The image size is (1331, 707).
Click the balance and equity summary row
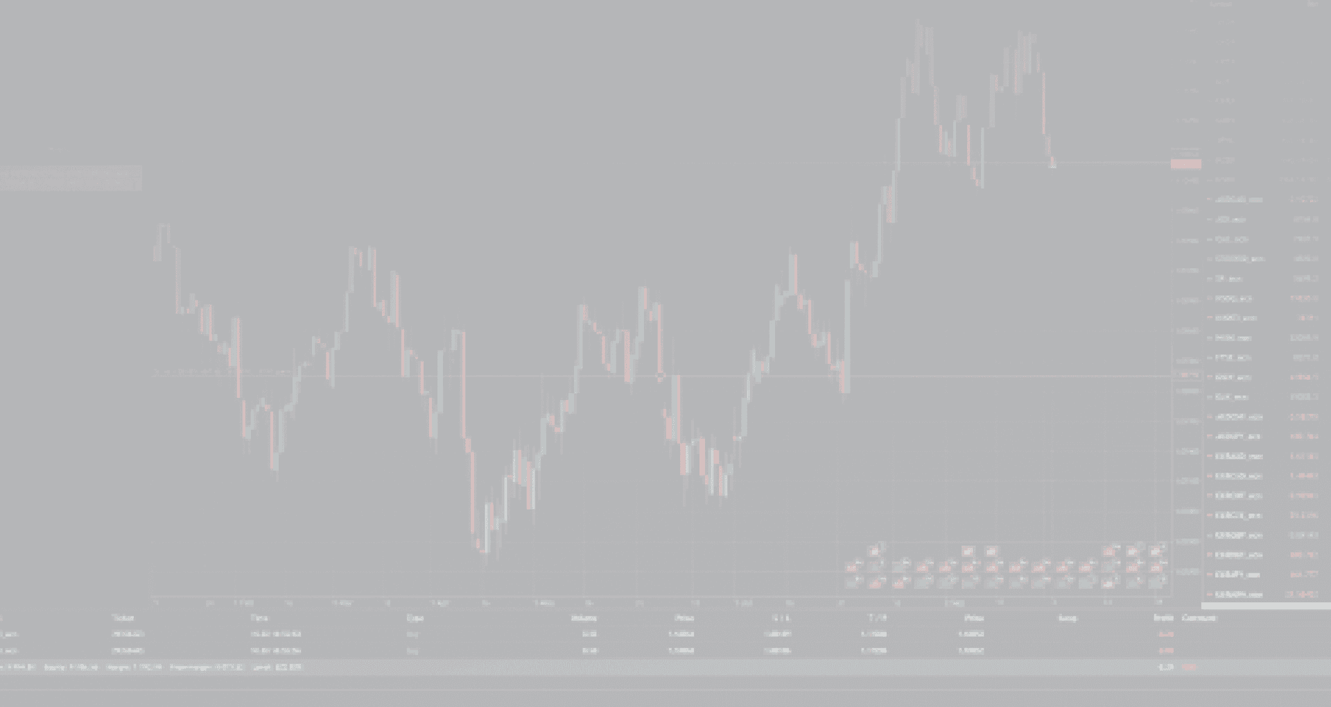pyautogui.click(x=153, y=667)
